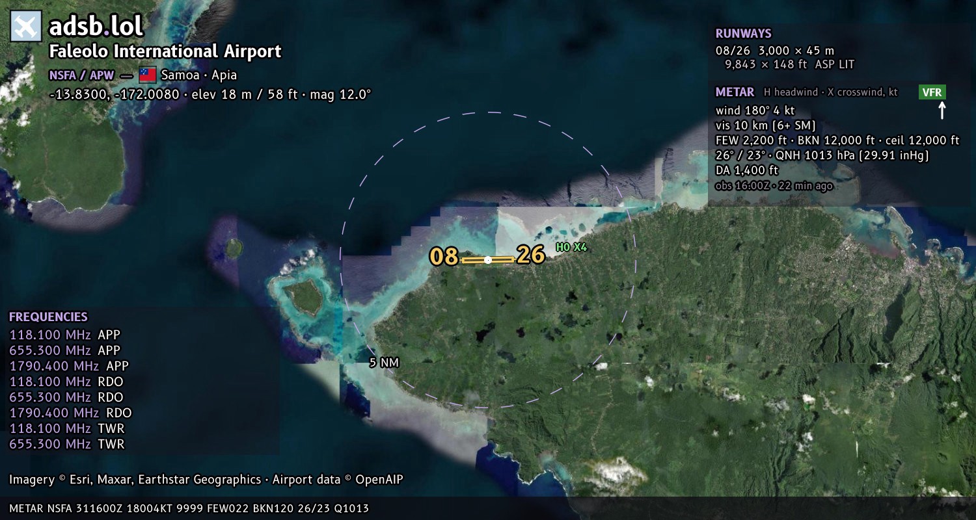Select the '118.100 MHz APP' frequency row
Viewport: 976px width, 520px height.
(x=64, y=335)
